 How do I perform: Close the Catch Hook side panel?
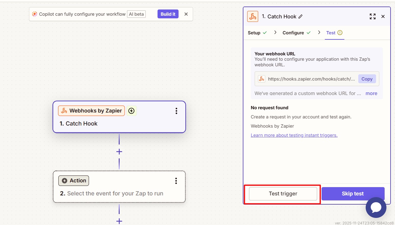[383, 17]
